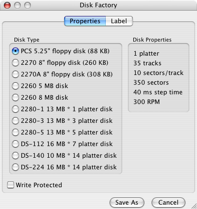This screenshot has height=209, width=197.
Task: Switch to the Label tab
Action: pyautogui.click(x=119, y=21)
